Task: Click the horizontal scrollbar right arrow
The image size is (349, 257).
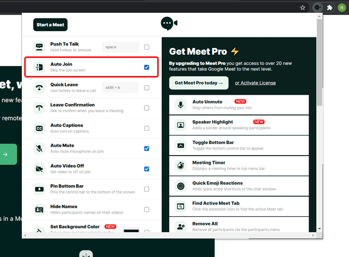Action: click(x=313, y=235)
